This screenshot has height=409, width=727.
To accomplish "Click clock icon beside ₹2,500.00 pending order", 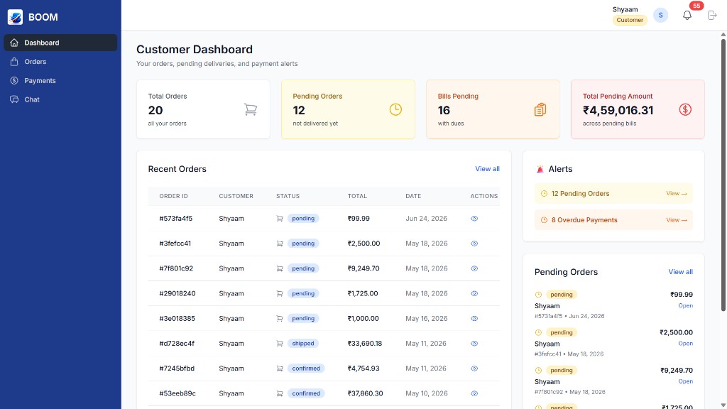I will pos(538,332).
